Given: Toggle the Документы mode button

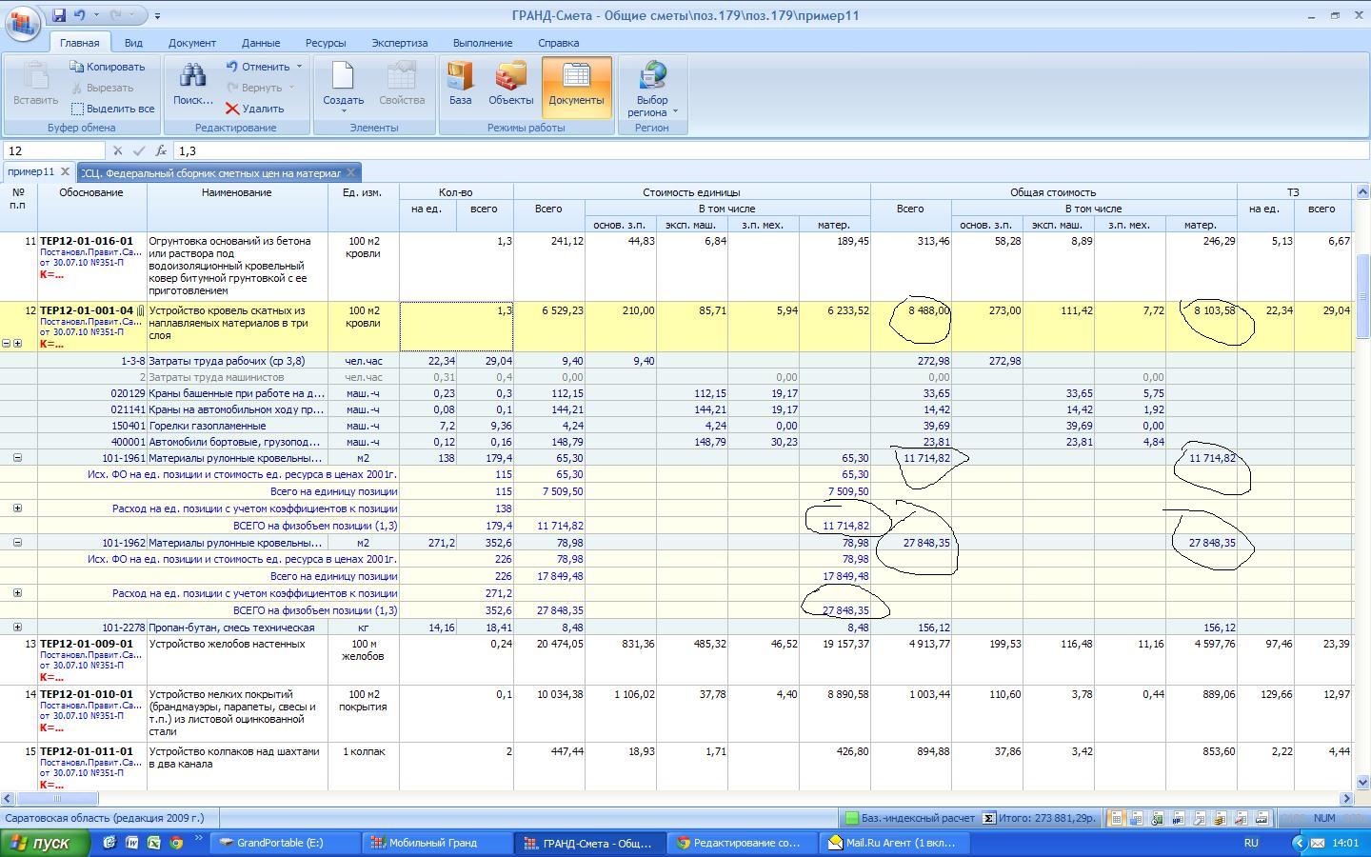Looking at the screenshot, I should coord(576,84).
